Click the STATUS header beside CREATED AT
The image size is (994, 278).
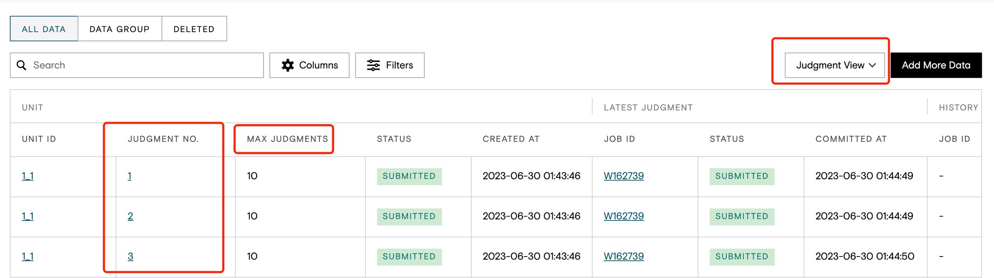point(394,139)
